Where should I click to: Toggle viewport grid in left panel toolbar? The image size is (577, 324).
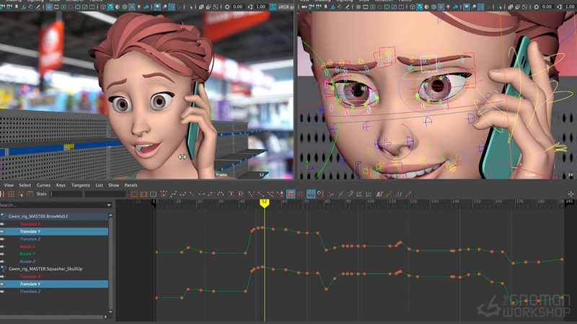[49, 6]
